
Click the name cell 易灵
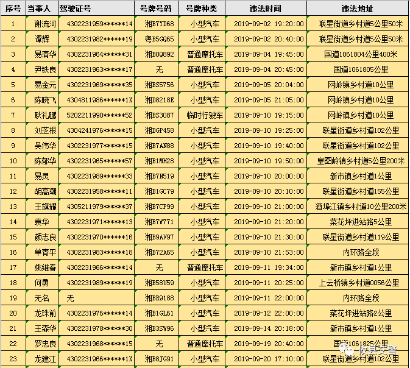point(41,176)
